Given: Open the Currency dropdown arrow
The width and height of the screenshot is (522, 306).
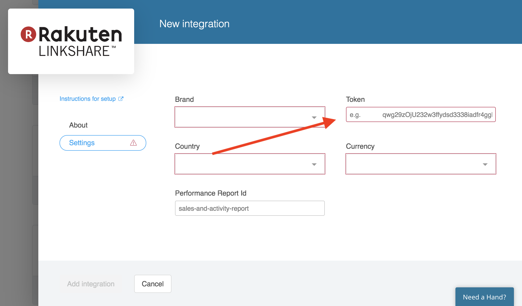Looking at the screenshot, I should tap(485, 164).
